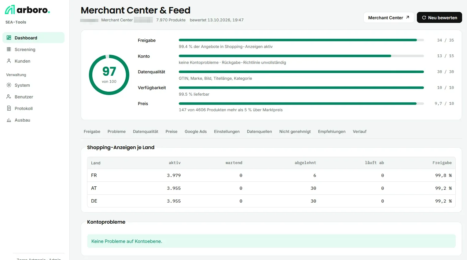The width and height of the screenshot is (467, 260).
Task: Click the Benutzer add-user icon
Action: 9,97
